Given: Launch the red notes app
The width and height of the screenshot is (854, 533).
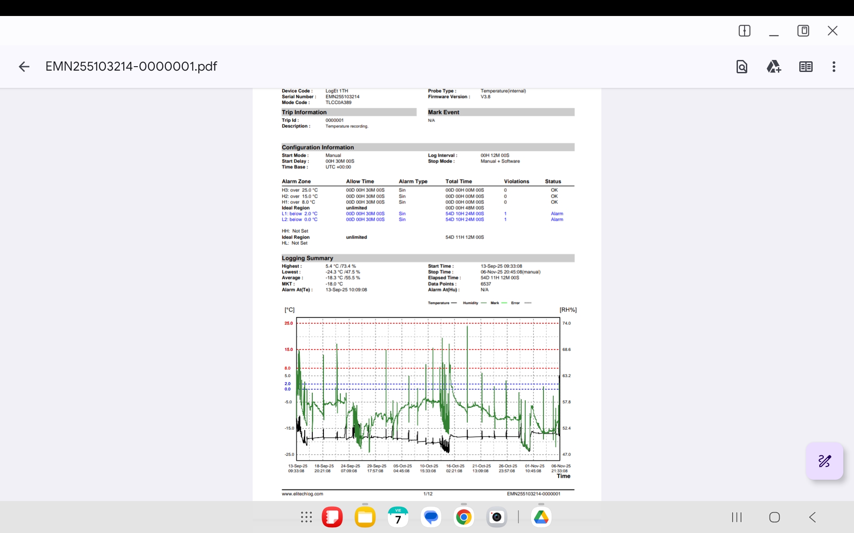Looking at the screenshot, I should click(332, 517).
